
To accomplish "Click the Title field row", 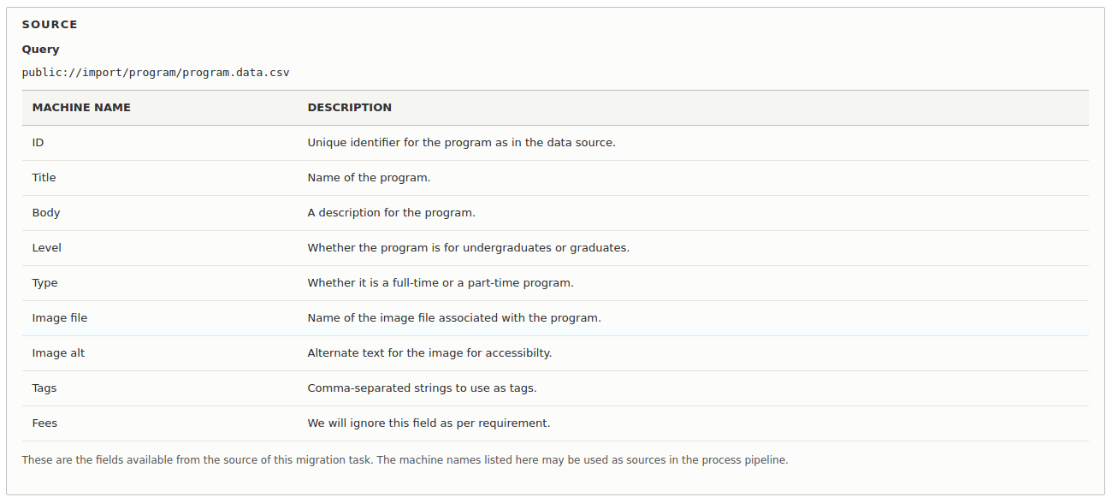I will (44, 177).
